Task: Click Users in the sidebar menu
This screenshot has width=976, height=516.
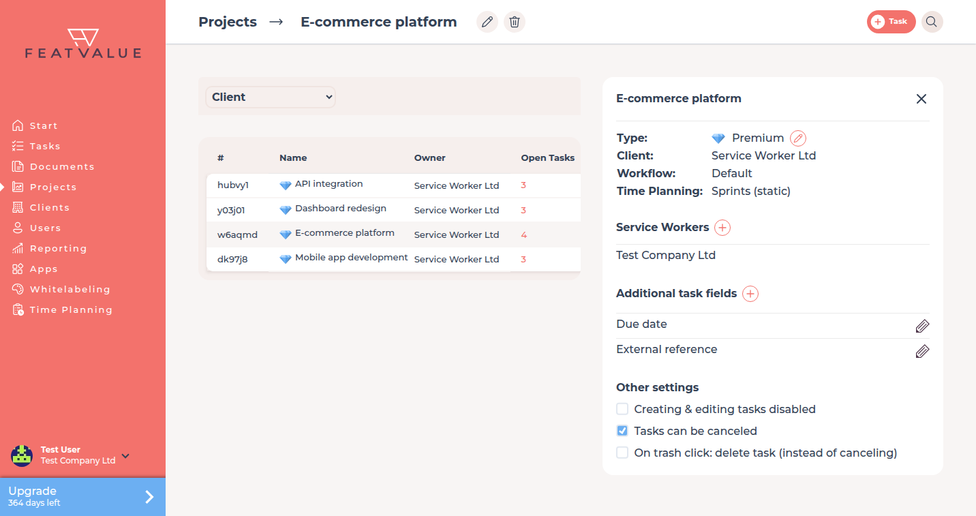Action: click(x=46, y=228)
